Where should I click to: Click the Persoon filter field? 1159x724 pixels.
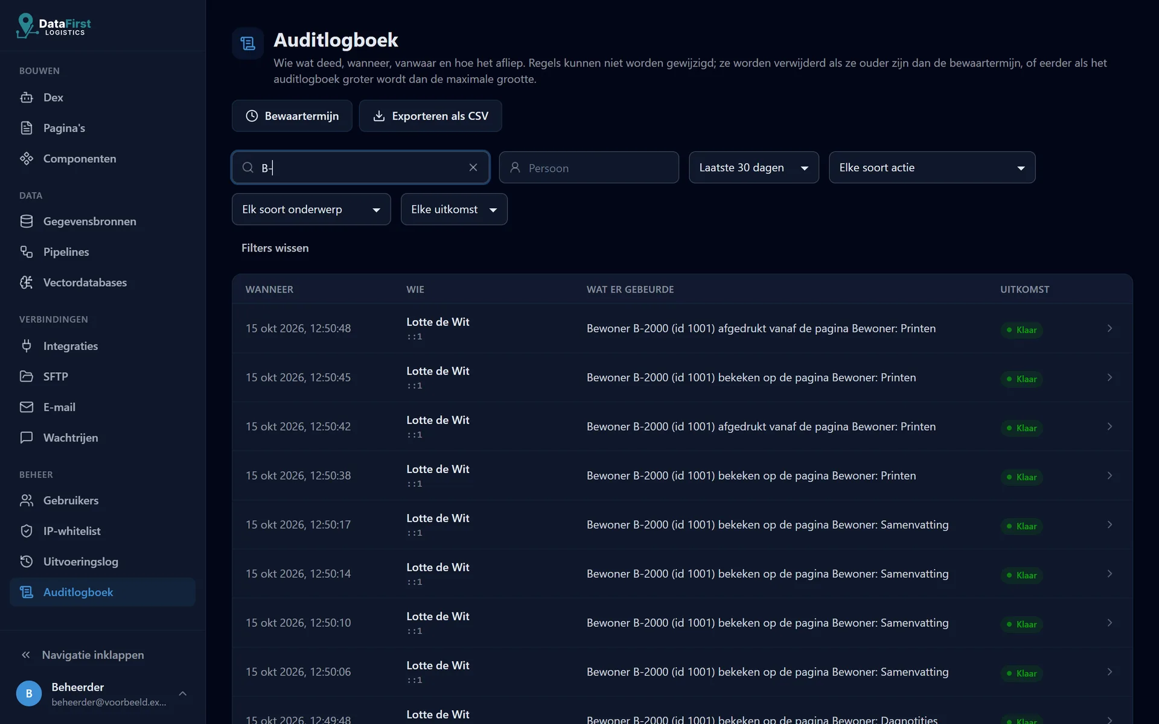589,168
